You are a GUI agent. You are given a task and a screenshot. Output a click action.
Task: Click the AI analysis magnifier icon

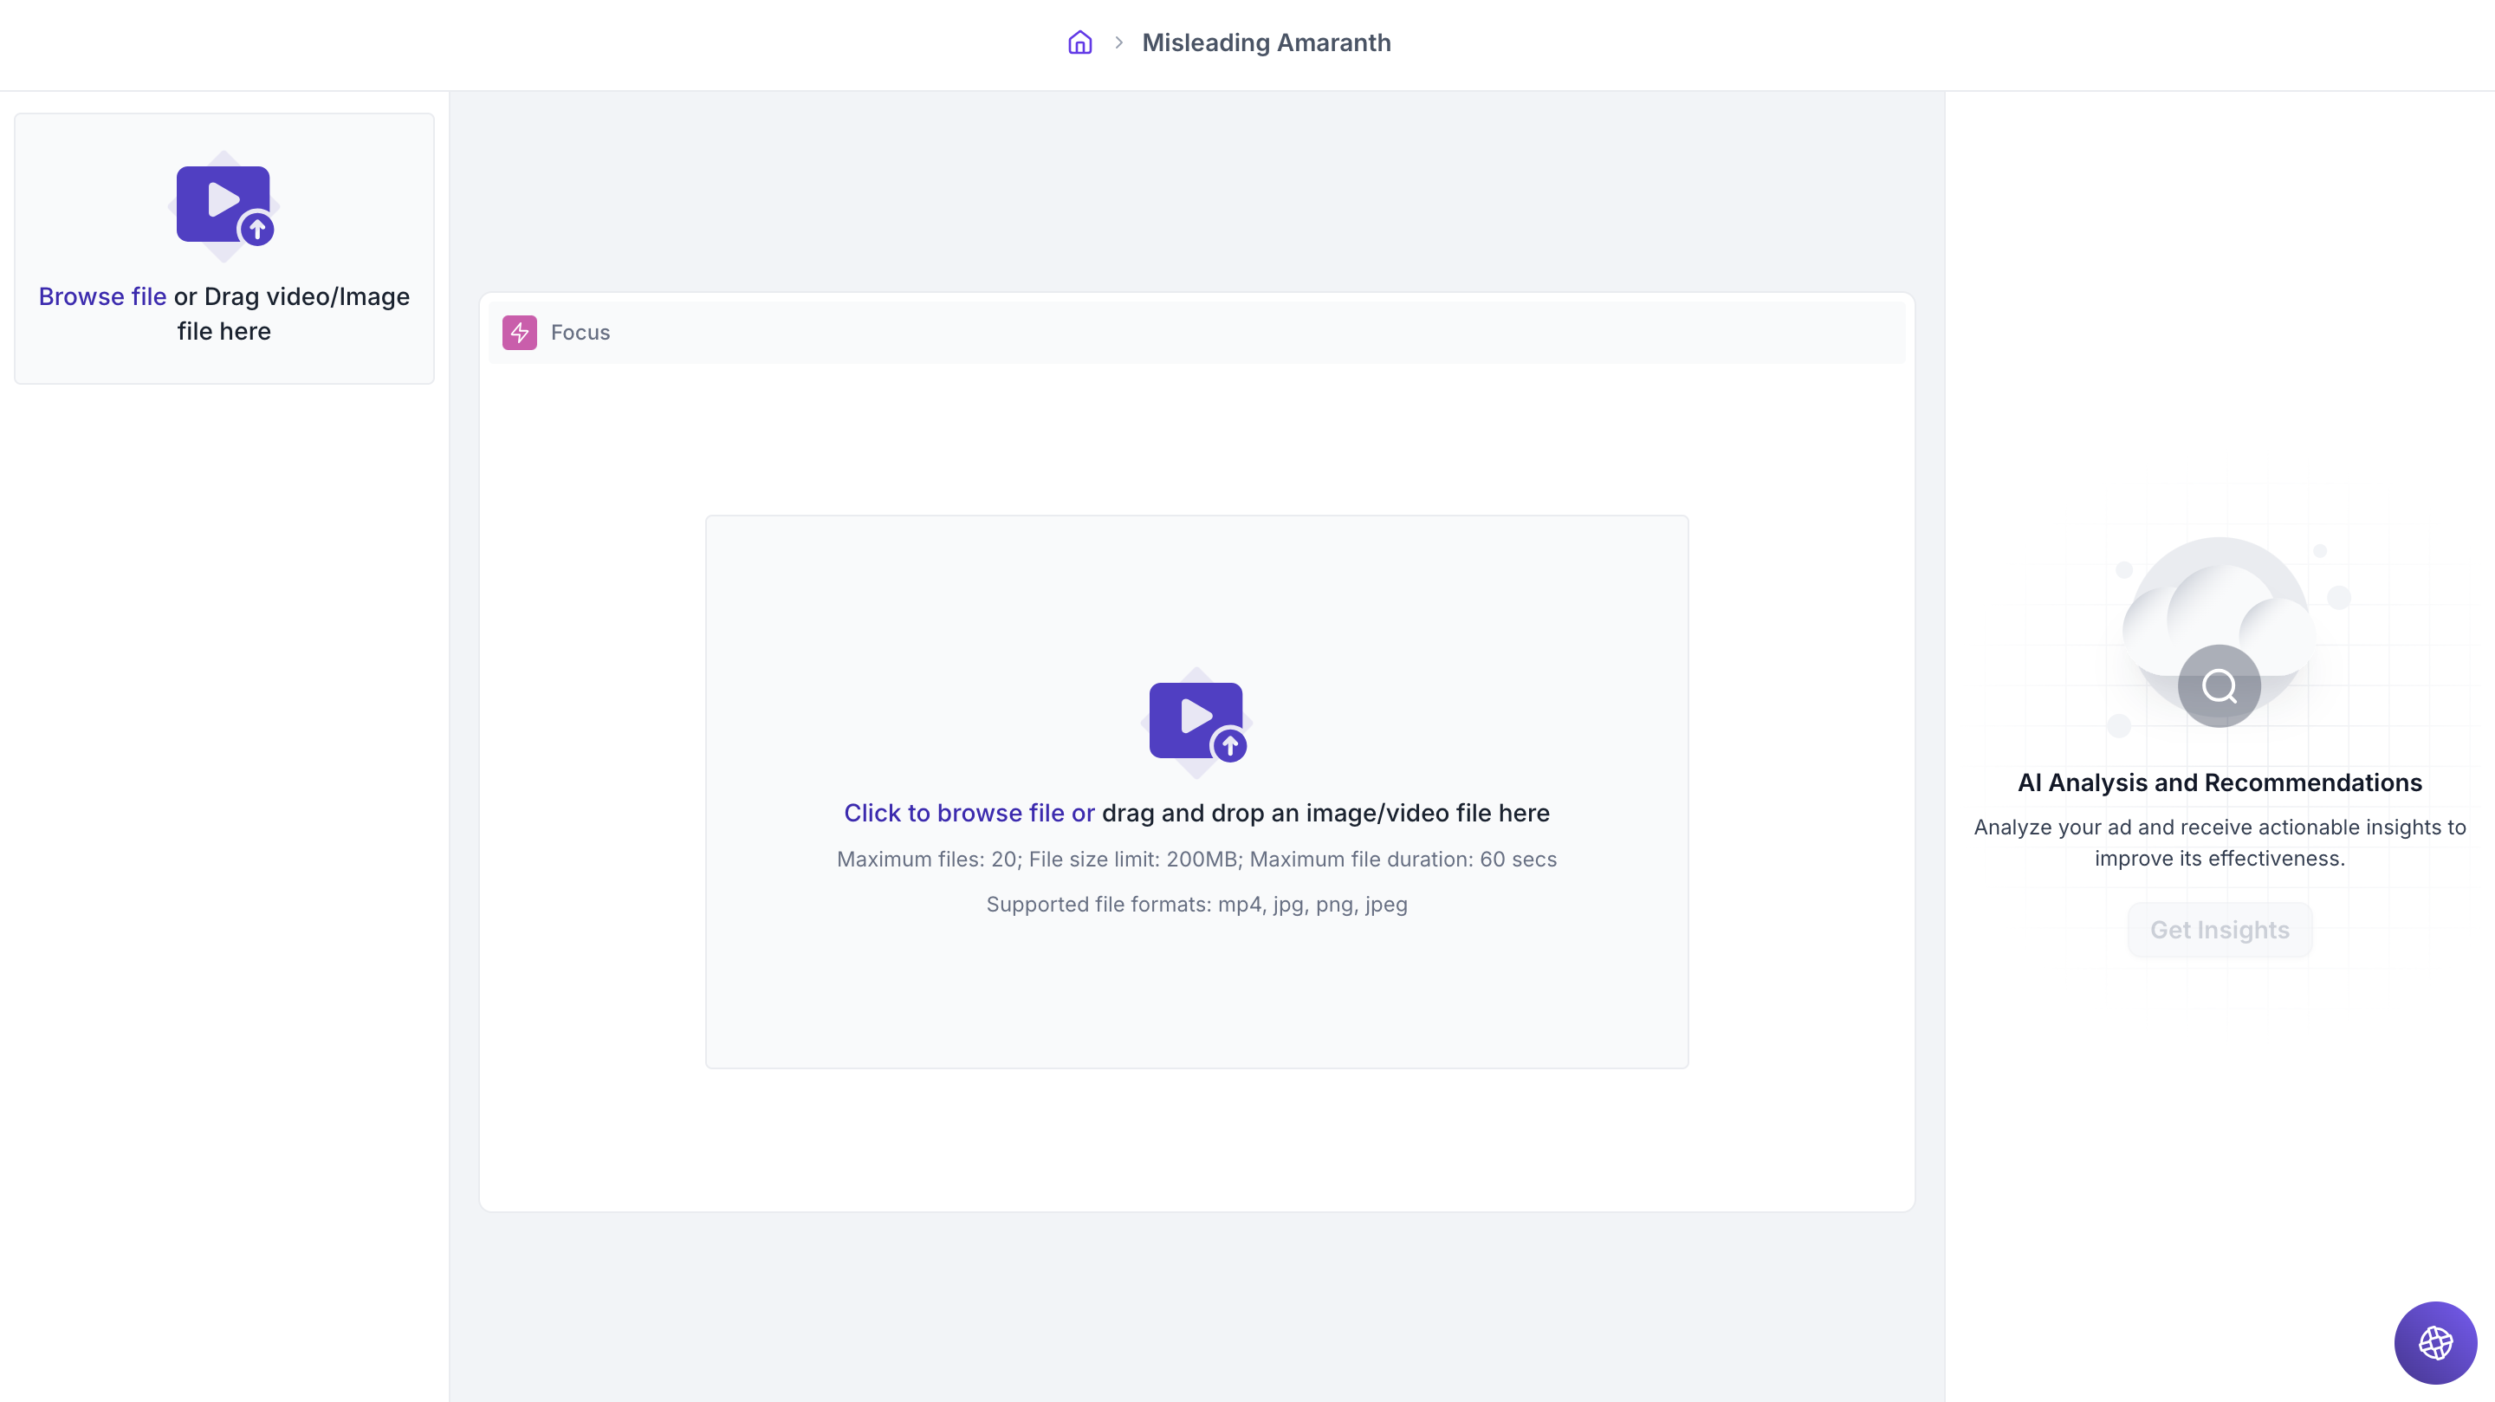pyautogui.click(x=2219, y=686)
